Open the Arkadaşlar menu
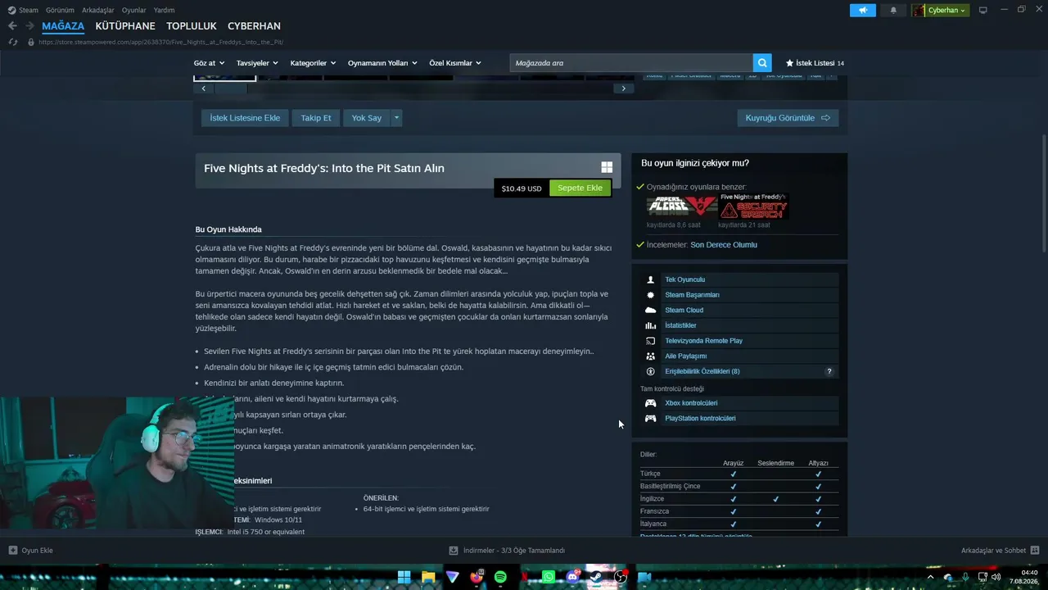The width and height of the screenshot is (1048, 590). pos(98,11)
